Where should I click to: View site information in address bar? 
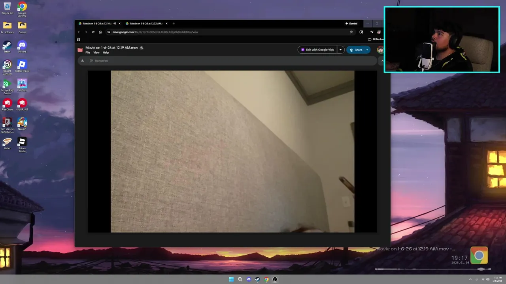(109, 32)
